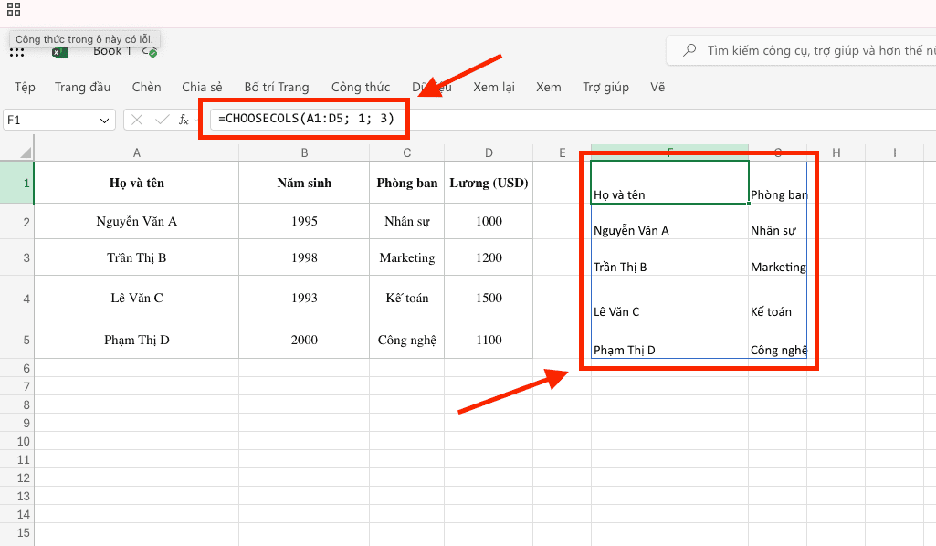
Task: Select column B header
Action: coord(304,152)
